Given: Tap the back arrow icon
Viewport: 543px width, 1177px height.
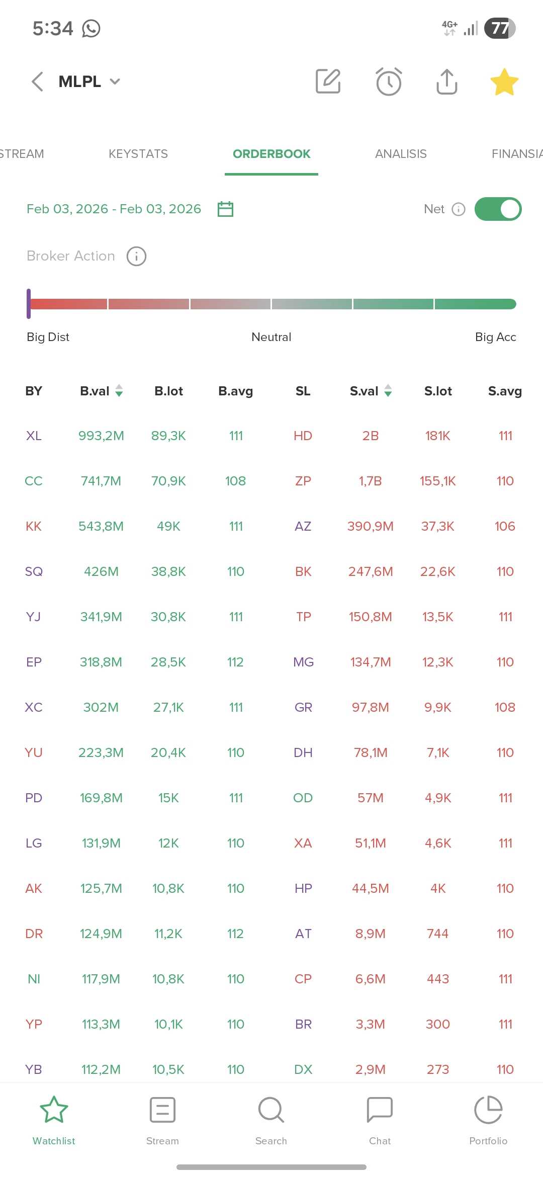Looking at the screenshot, I should pyautogui.click(x=38, y=81).
